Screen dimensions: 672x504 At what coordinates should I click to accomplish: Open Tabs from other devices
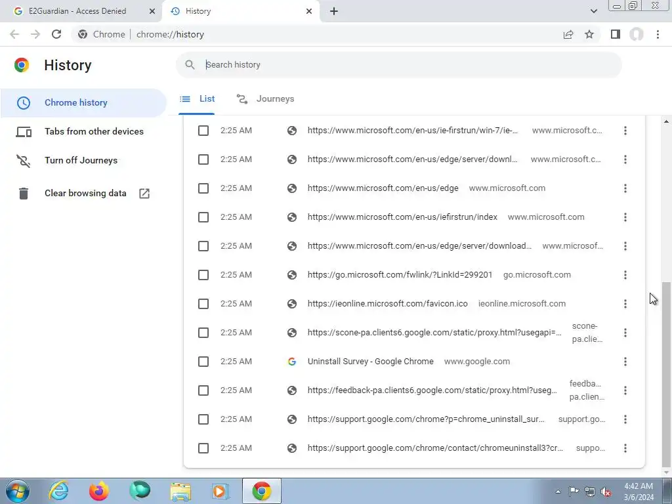[x=83, y=131]
